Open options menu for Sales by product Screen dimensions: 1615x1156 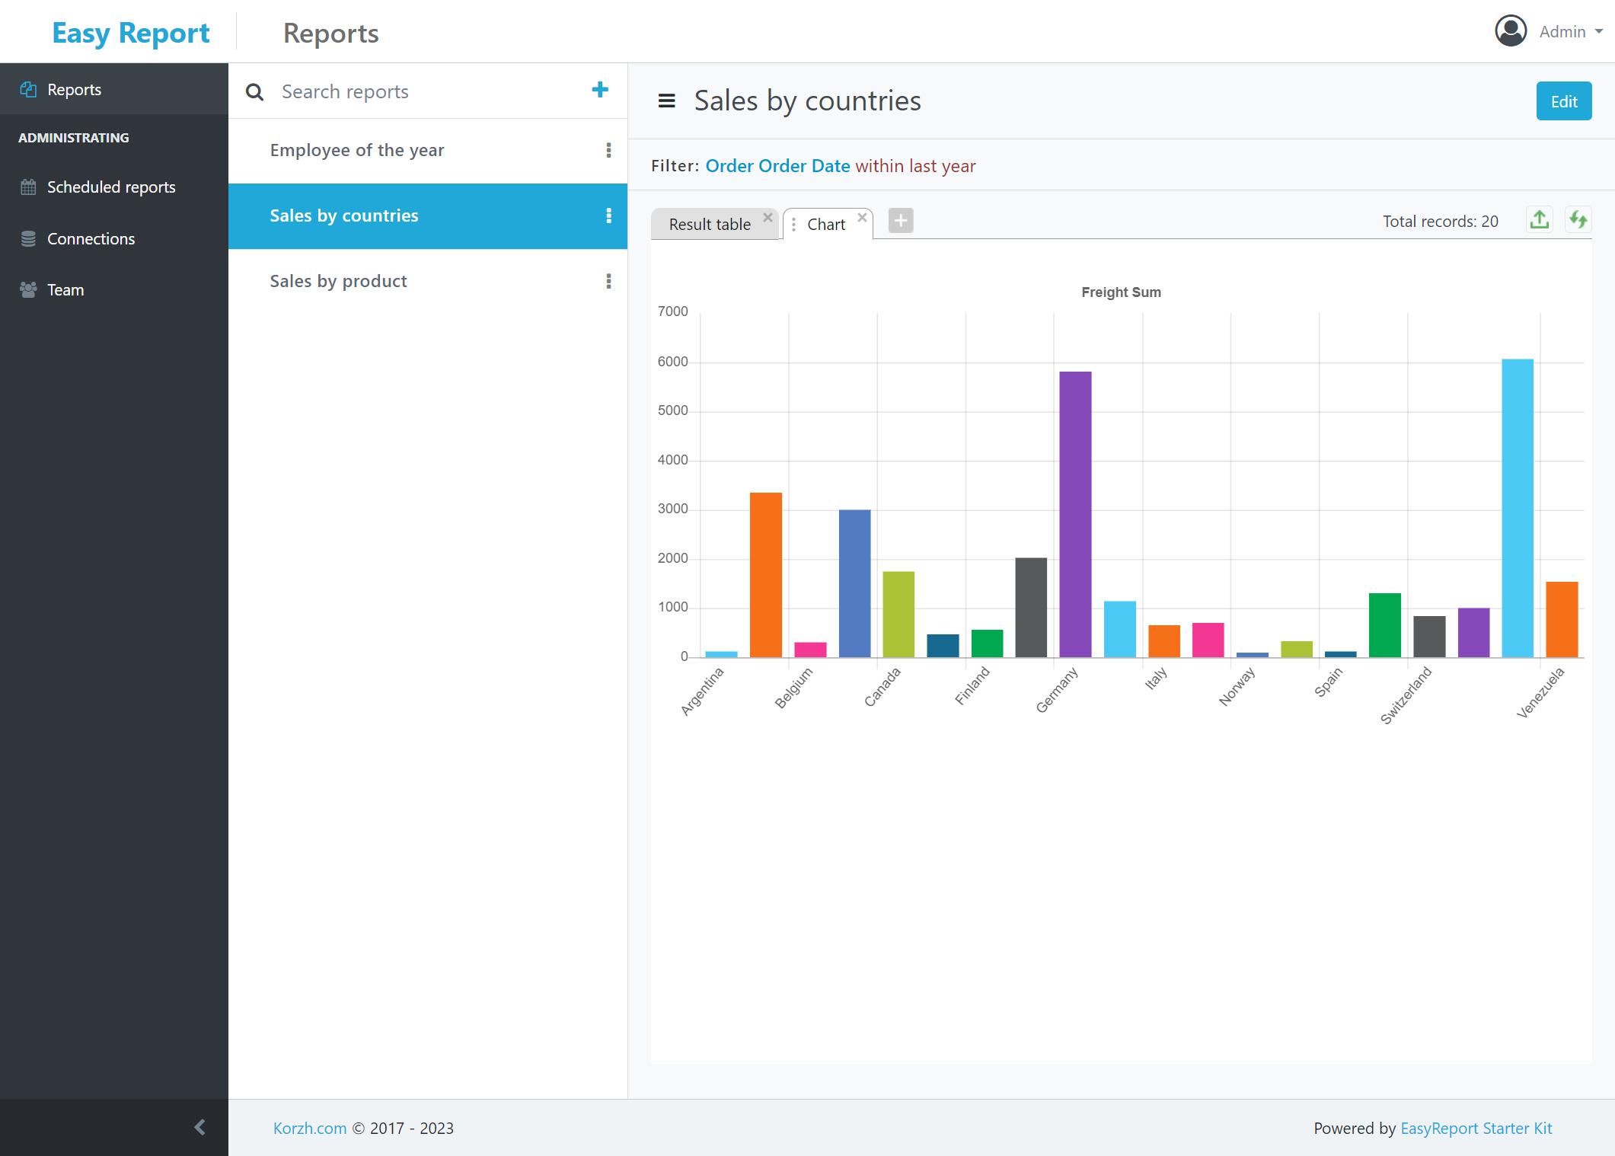(x=608, y=281)
